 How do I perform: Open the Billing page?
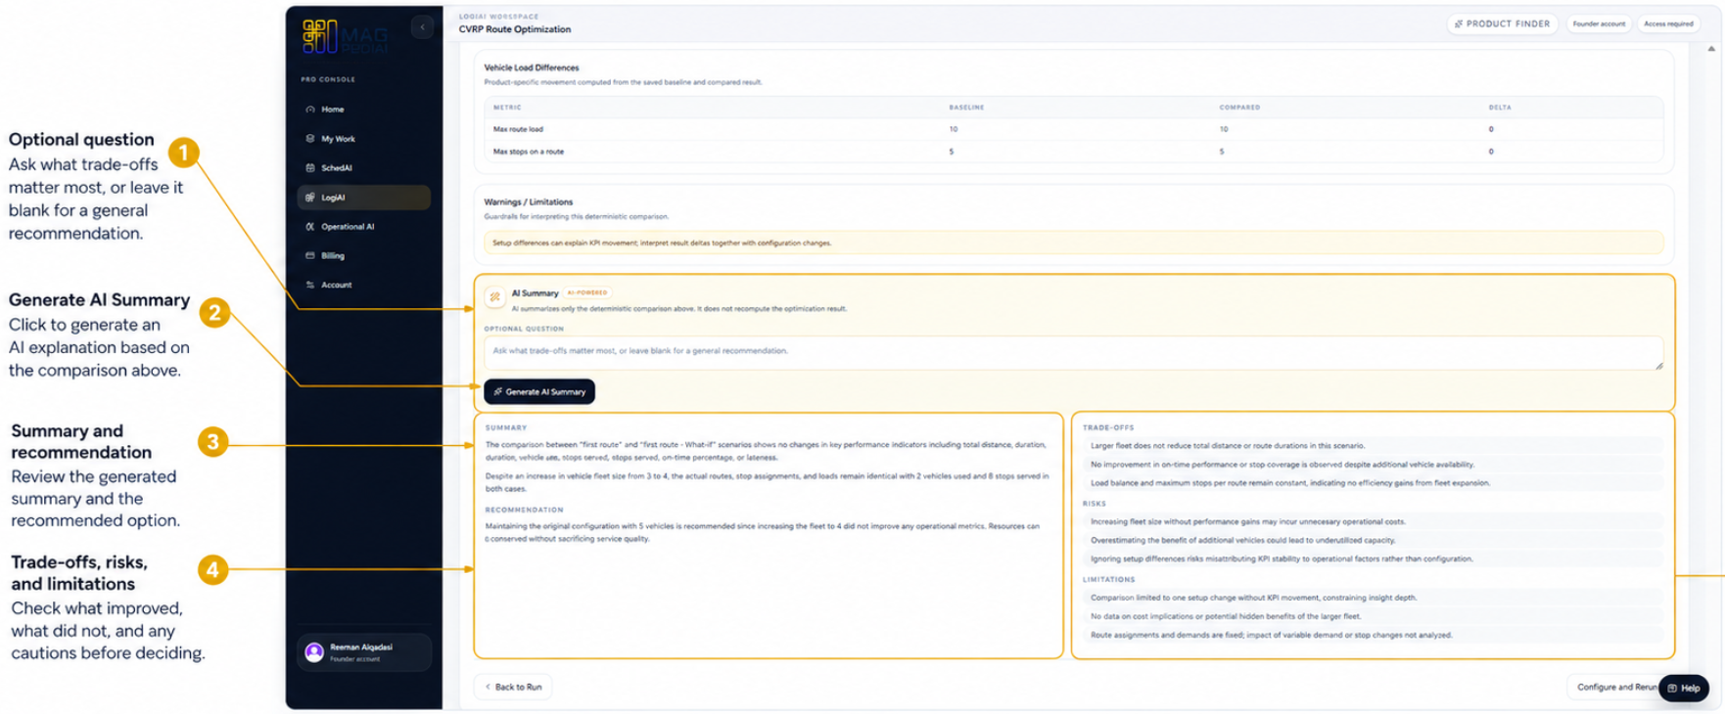click(x=363, y=256)
